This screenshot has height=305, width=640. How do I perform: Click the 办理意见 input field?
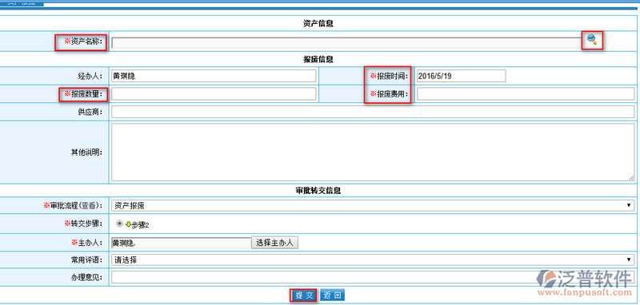click(373, 278)
